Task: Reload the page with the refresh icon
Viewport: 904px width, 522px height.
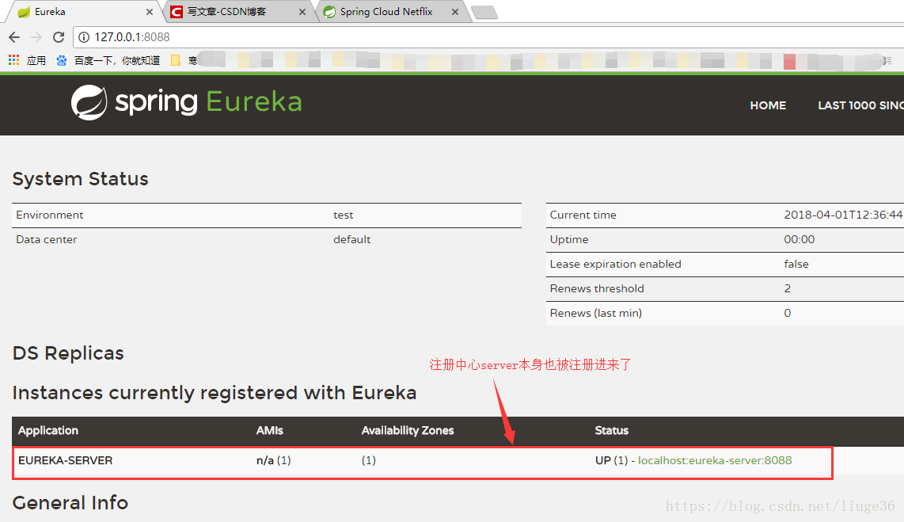Action: pyautogui.click(x=59, y=37)
